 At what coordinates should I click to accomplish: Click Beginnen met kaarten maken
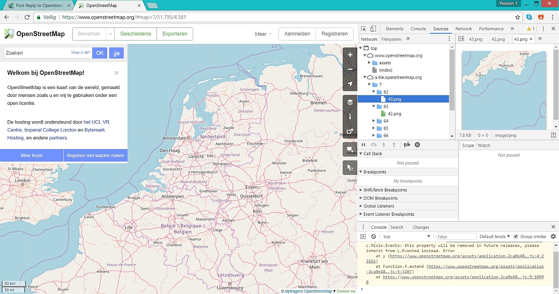pos(95,156)
